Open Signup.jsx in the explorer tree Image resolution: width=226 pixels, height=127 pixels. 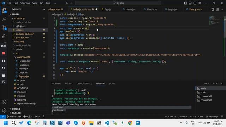tap(28, 77)
